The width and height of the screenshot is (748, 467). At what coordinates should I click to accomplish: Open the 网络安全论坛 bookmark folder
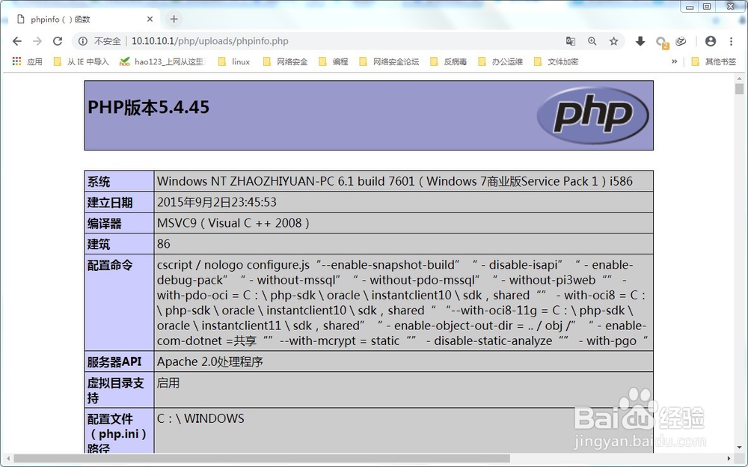[x=389, y=61]
